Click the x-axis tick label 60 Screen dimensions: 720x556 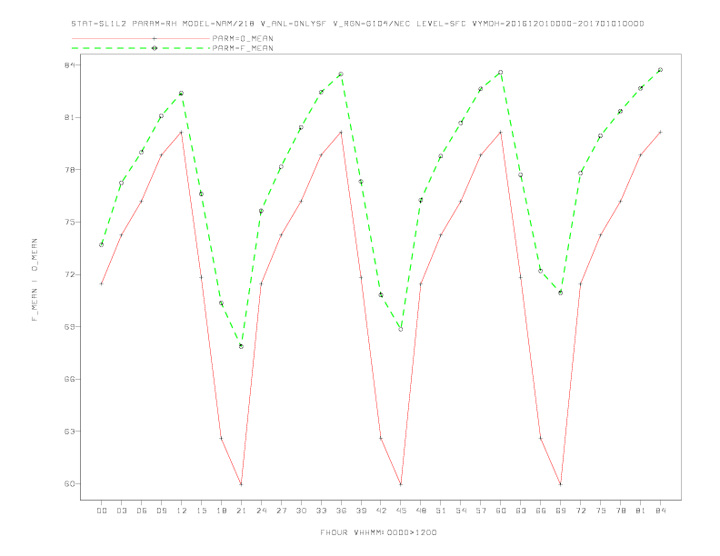coord(501,511)
